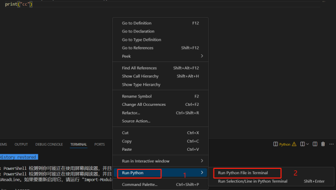Choose Copy from context menu
This screenshot has width=336, height=190.
click(160, 141)
